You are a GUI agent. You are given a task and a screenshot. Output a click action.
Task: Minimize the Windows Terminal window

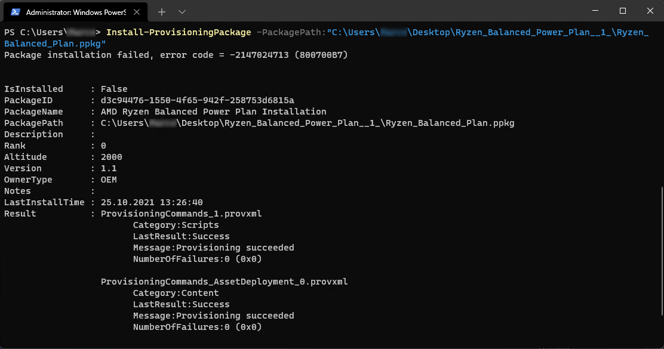click(595, 11)
